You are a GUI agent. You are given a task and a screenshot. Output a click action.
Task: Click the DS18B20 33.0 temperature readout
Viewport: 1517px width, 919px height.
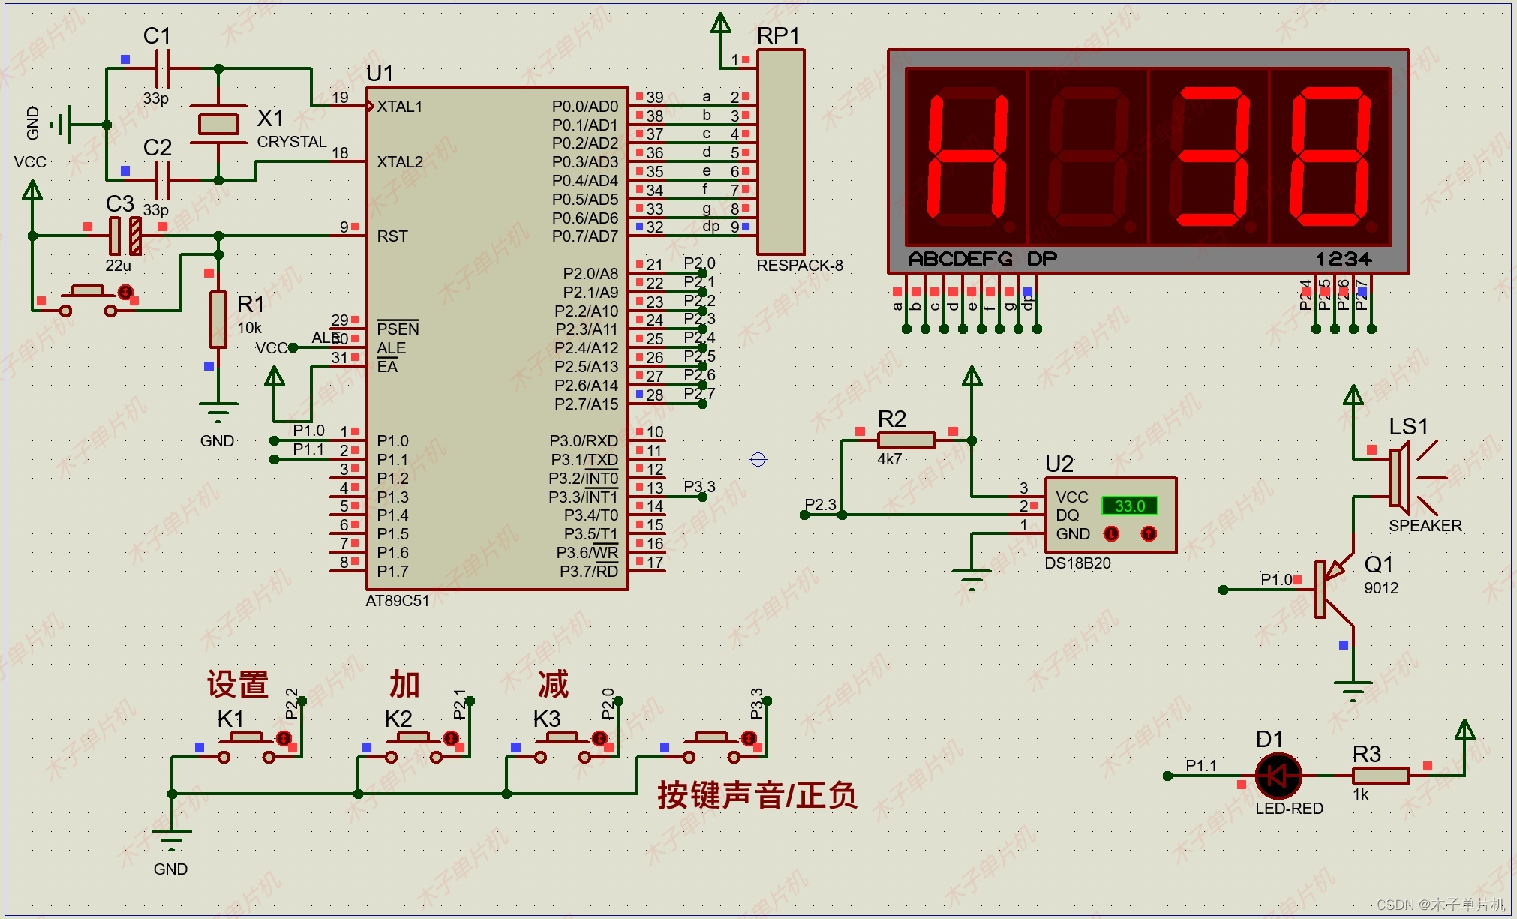coord(1129,506)
